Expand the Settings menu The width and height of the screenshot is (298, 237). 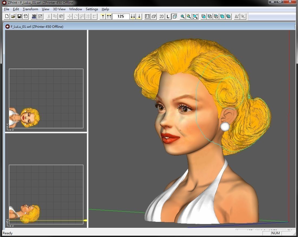pos(92,9)
